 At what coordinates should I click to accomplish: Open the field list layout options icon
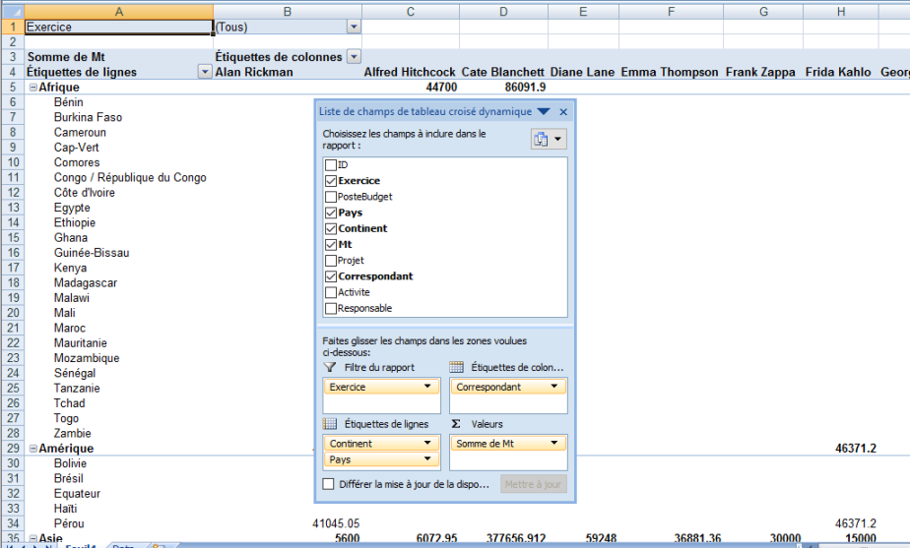point(548,140)
